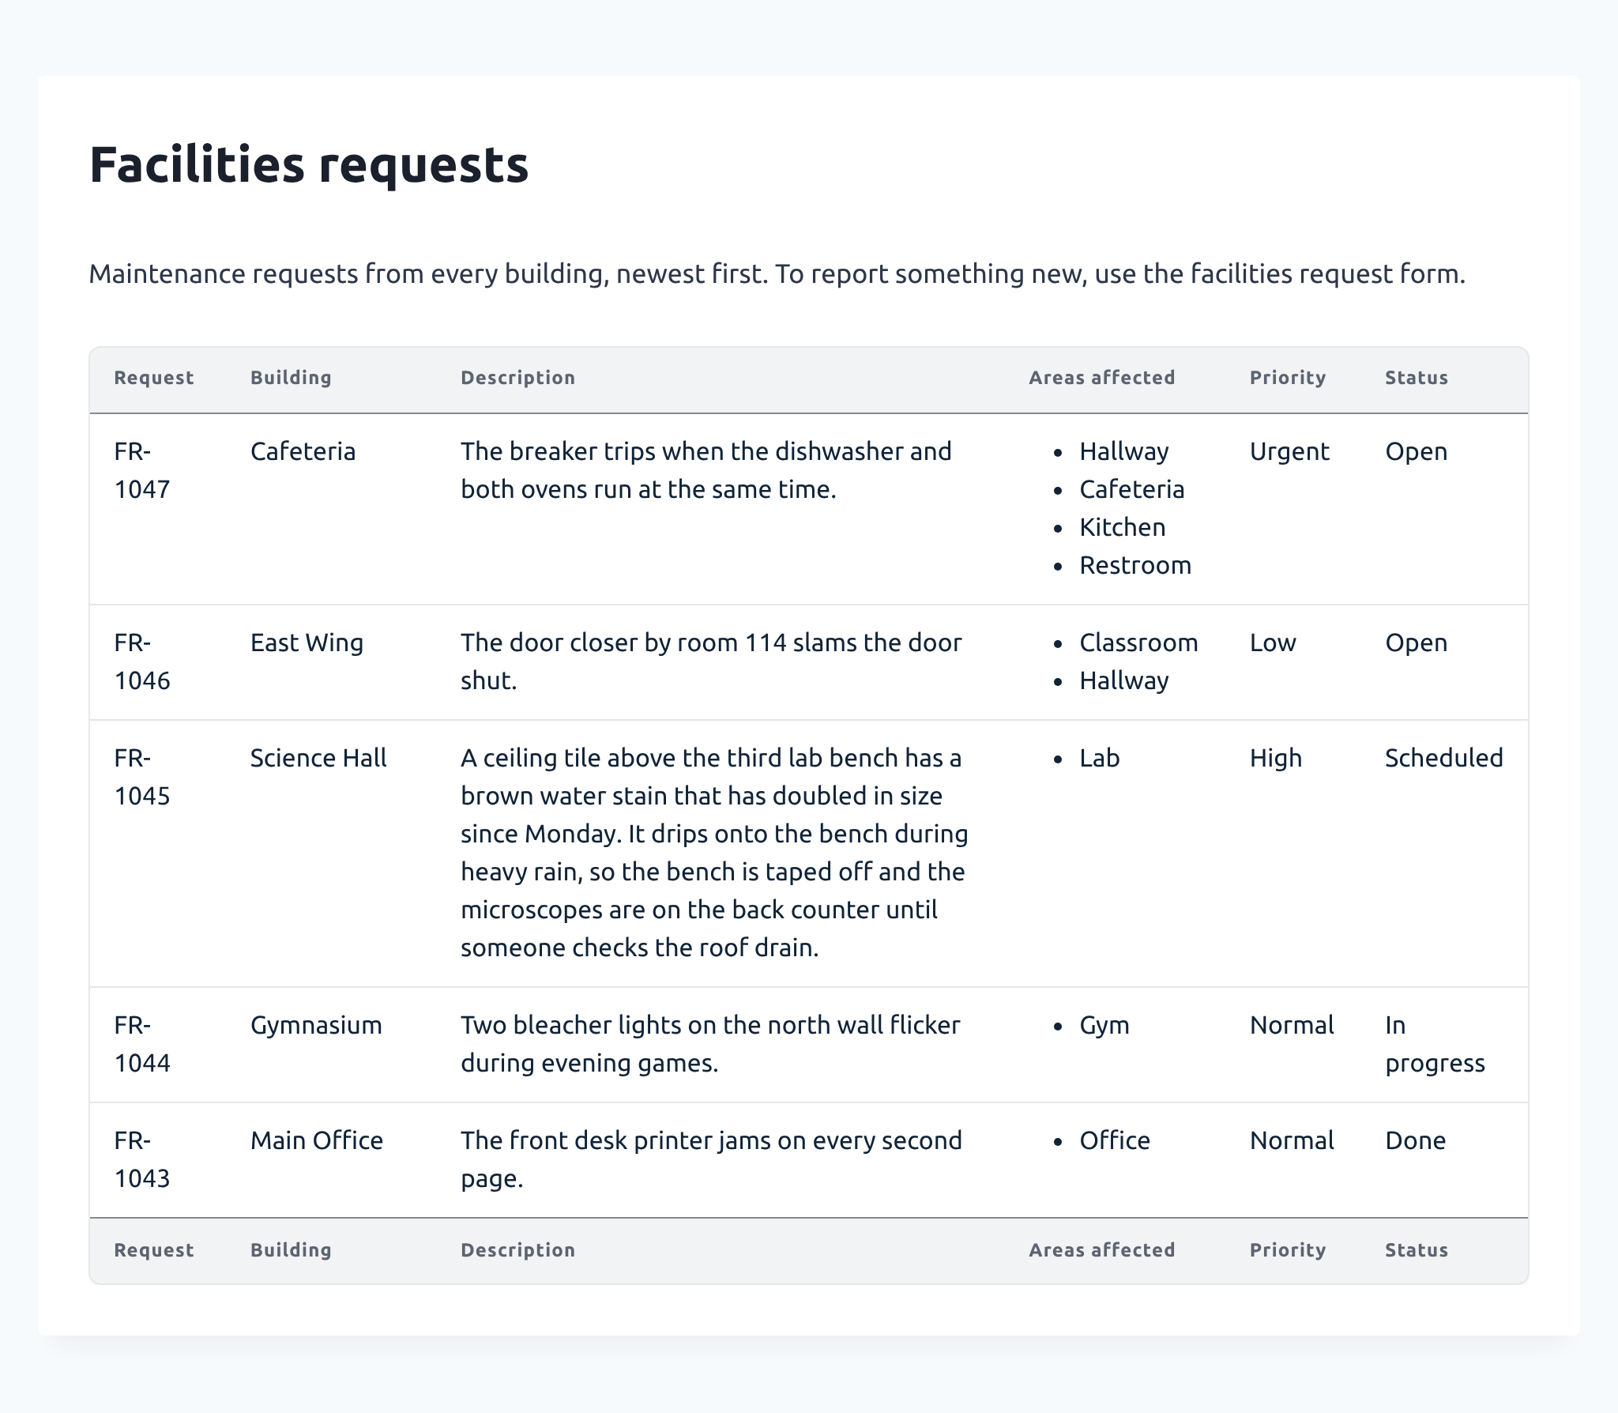Click Lab in the areas affected column

[1100, 758]
